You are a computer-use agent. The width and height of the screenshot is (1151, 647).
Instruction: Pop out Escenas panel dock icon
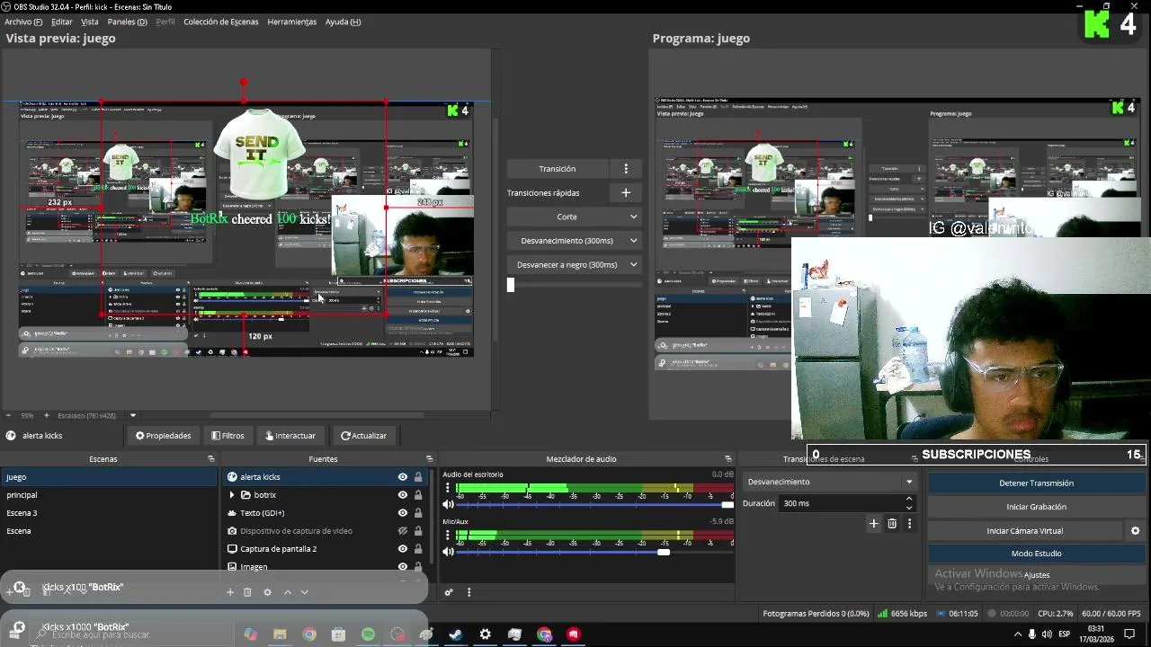[x=210, y=459]
